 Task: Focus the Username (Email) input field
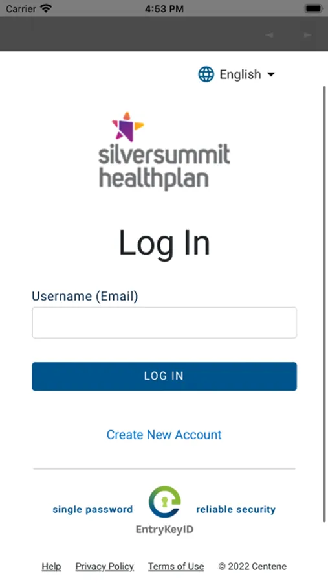(164, 323)
